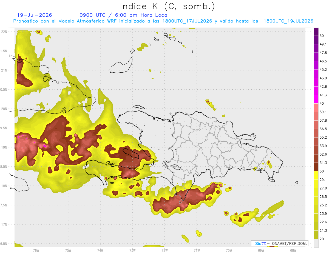Click the '46.5' color bar label
This screenshot has height=254, width=329.
click(323, 61)
